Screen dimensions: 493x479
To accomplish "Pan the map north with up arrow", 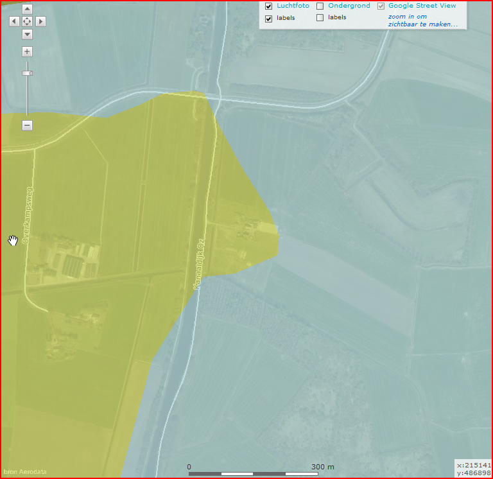I will click(27, 9).
